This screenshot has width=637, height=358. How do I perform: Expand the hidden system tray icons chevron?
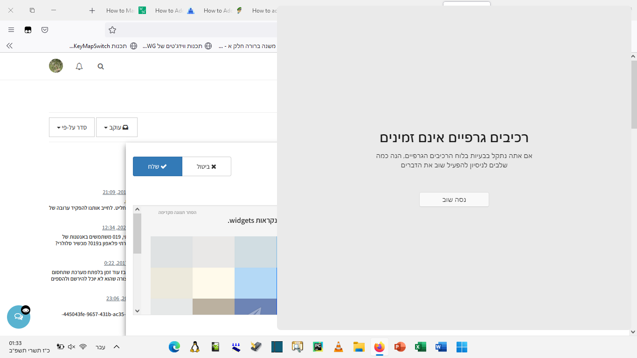117,347
